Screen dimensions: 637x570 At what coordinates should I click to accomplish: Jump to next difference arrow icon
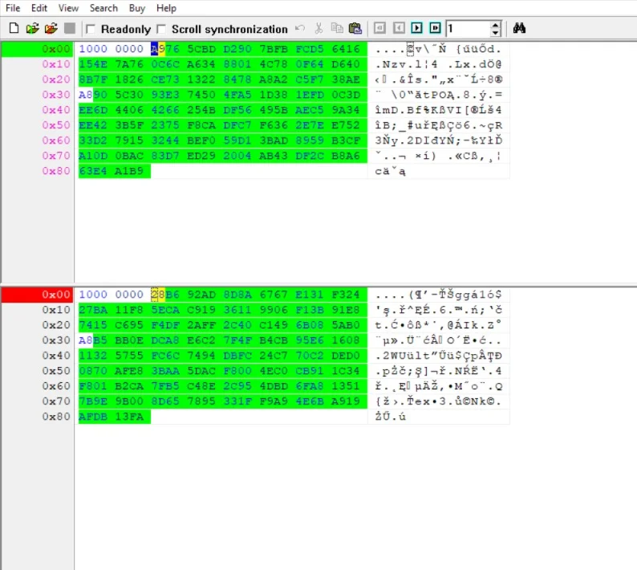pos(417,29)
